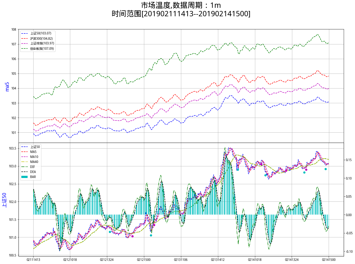Click the green dashed line sample beside 创业板指
This screenshot has width=355, height=264.
coord(24,48)
